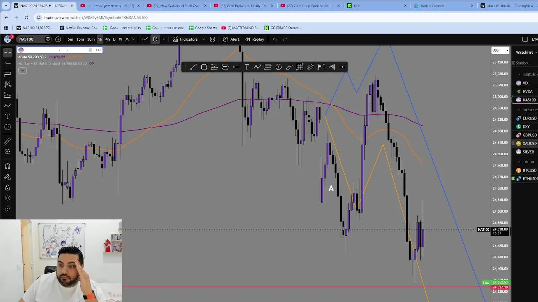Image resolution: width=538 pixels, height=302 pixels.
Task: Collapse the indicator legend chevron
Action: point(22,70)
